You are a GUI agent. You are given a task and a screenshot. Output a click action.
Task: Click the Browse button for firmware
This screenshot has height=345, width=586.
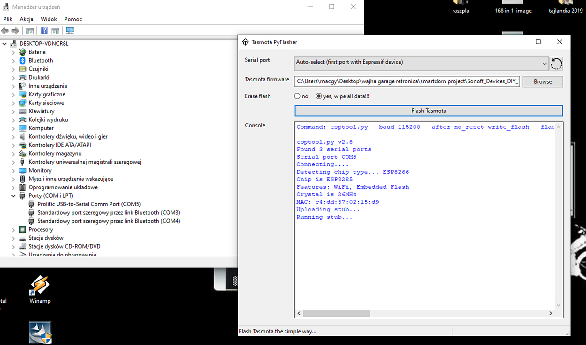pos(543,81)
